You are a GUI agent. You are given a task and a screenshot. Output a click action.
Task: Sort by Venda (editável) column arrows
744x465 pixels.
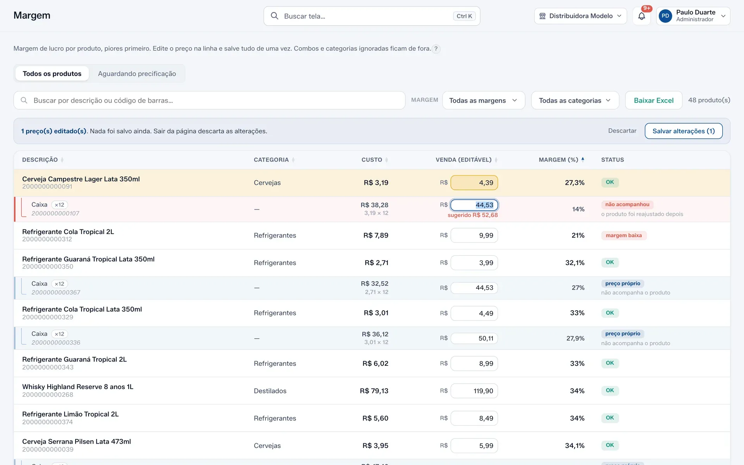point(496,160)
